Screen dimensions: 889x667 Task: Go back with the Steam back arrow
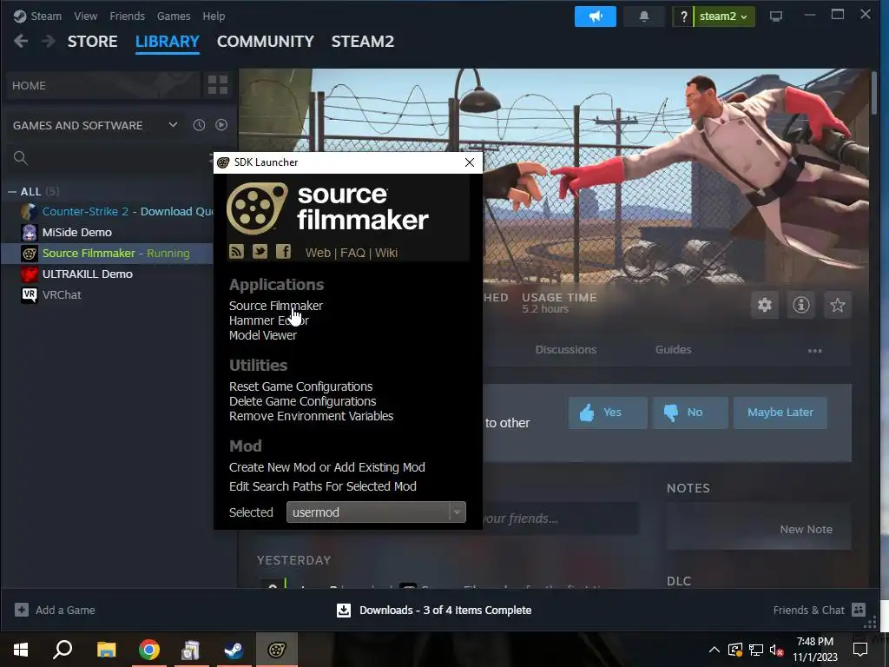tap(21, 42)
